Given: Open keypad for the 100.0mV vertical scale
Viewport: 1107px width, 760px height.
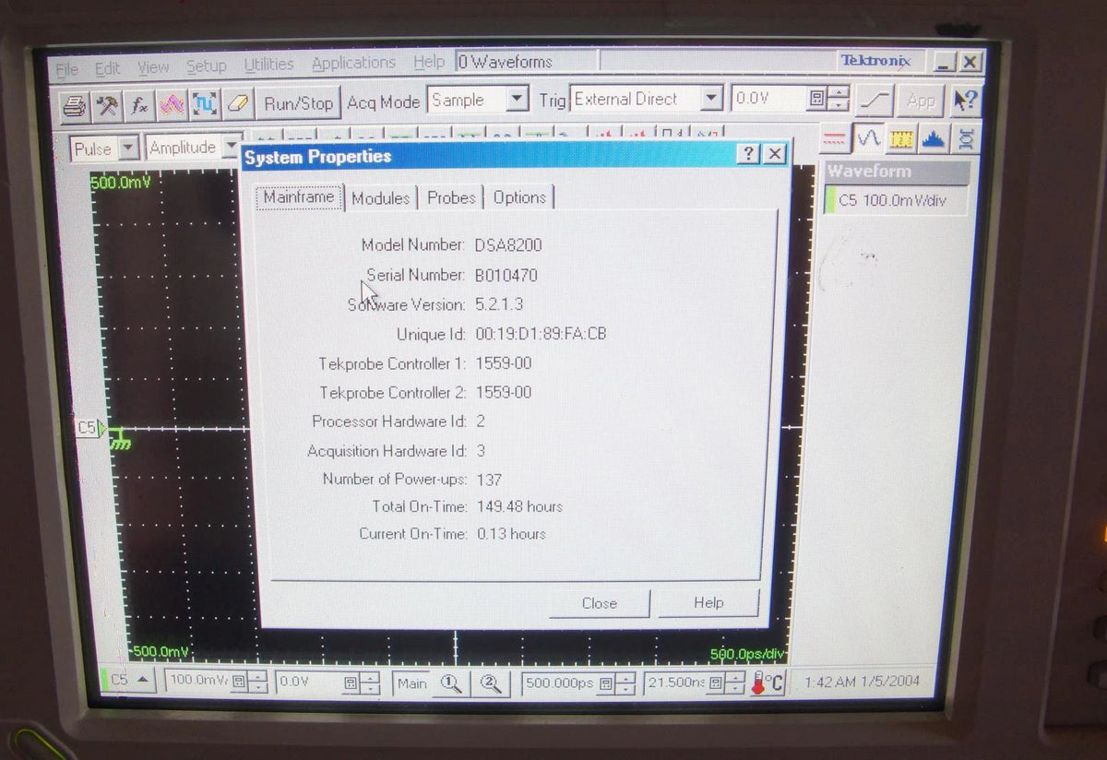Looking at the screenshot, I should coord(237,683).
